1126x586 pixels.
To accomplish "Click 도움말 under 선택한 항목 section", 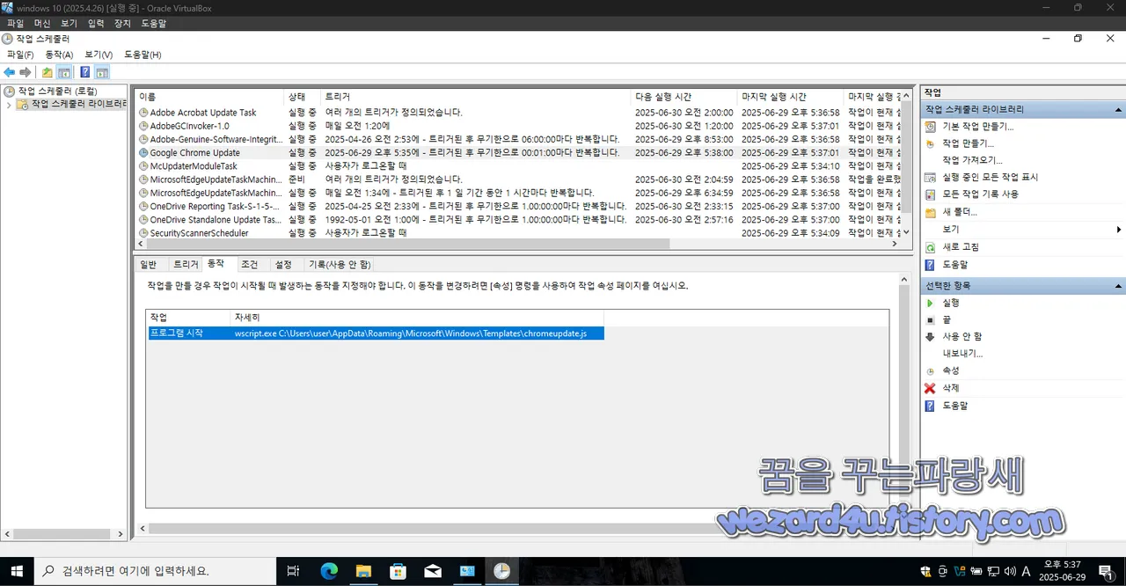I will [954, 406].
